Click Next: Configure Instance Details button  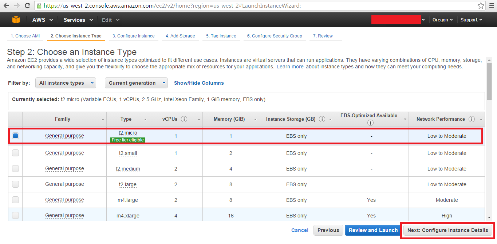coord(448,230)
